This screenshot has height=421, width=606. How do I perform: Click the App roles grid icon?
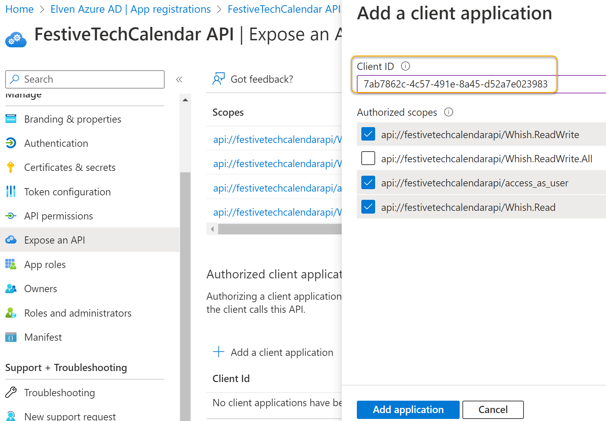[x=11, y=264]
